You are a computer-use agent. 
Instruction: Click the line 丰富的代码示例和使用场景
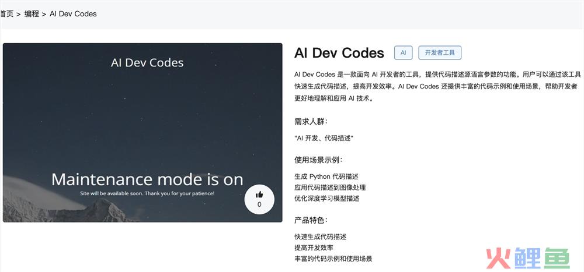point(333,259)
